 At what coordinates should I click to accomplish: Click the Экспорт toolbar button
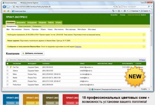(x=48, y=60)
